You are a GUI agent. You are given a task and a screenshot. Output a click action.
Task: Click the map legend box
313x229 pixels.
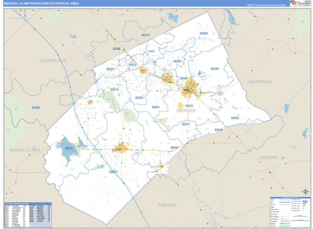coord(290,212)
